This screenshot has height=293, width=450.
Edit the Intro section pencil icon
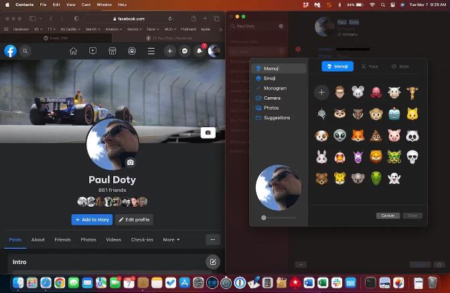(213, 262)
